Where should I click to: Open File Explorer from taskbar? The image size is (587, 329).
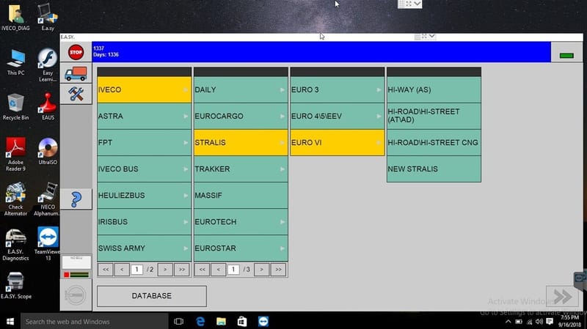pos(222,322)
